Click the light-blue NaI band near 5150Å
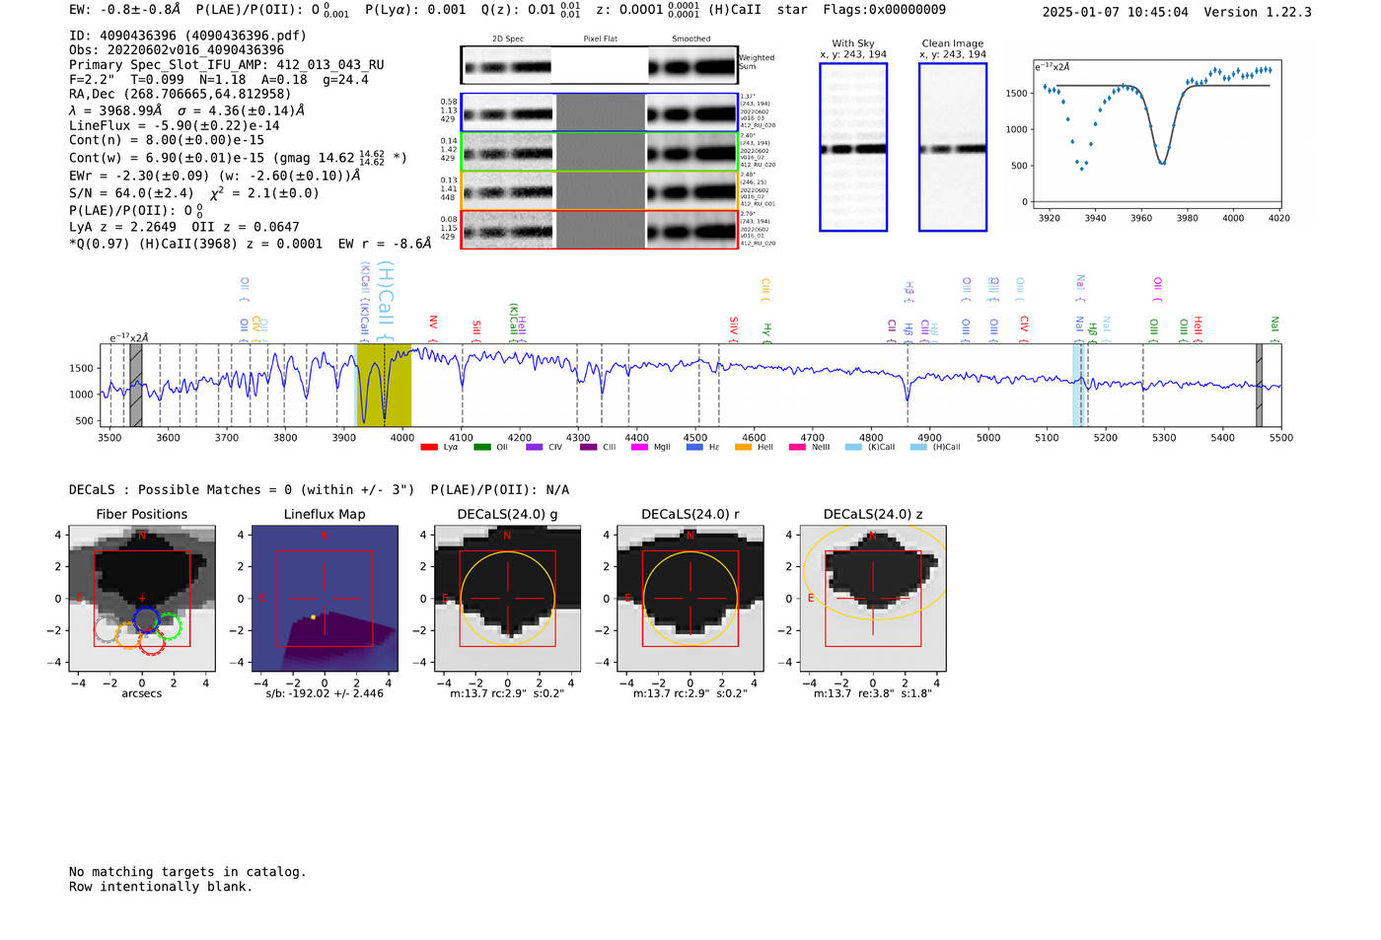 (x=1079, y=386)
